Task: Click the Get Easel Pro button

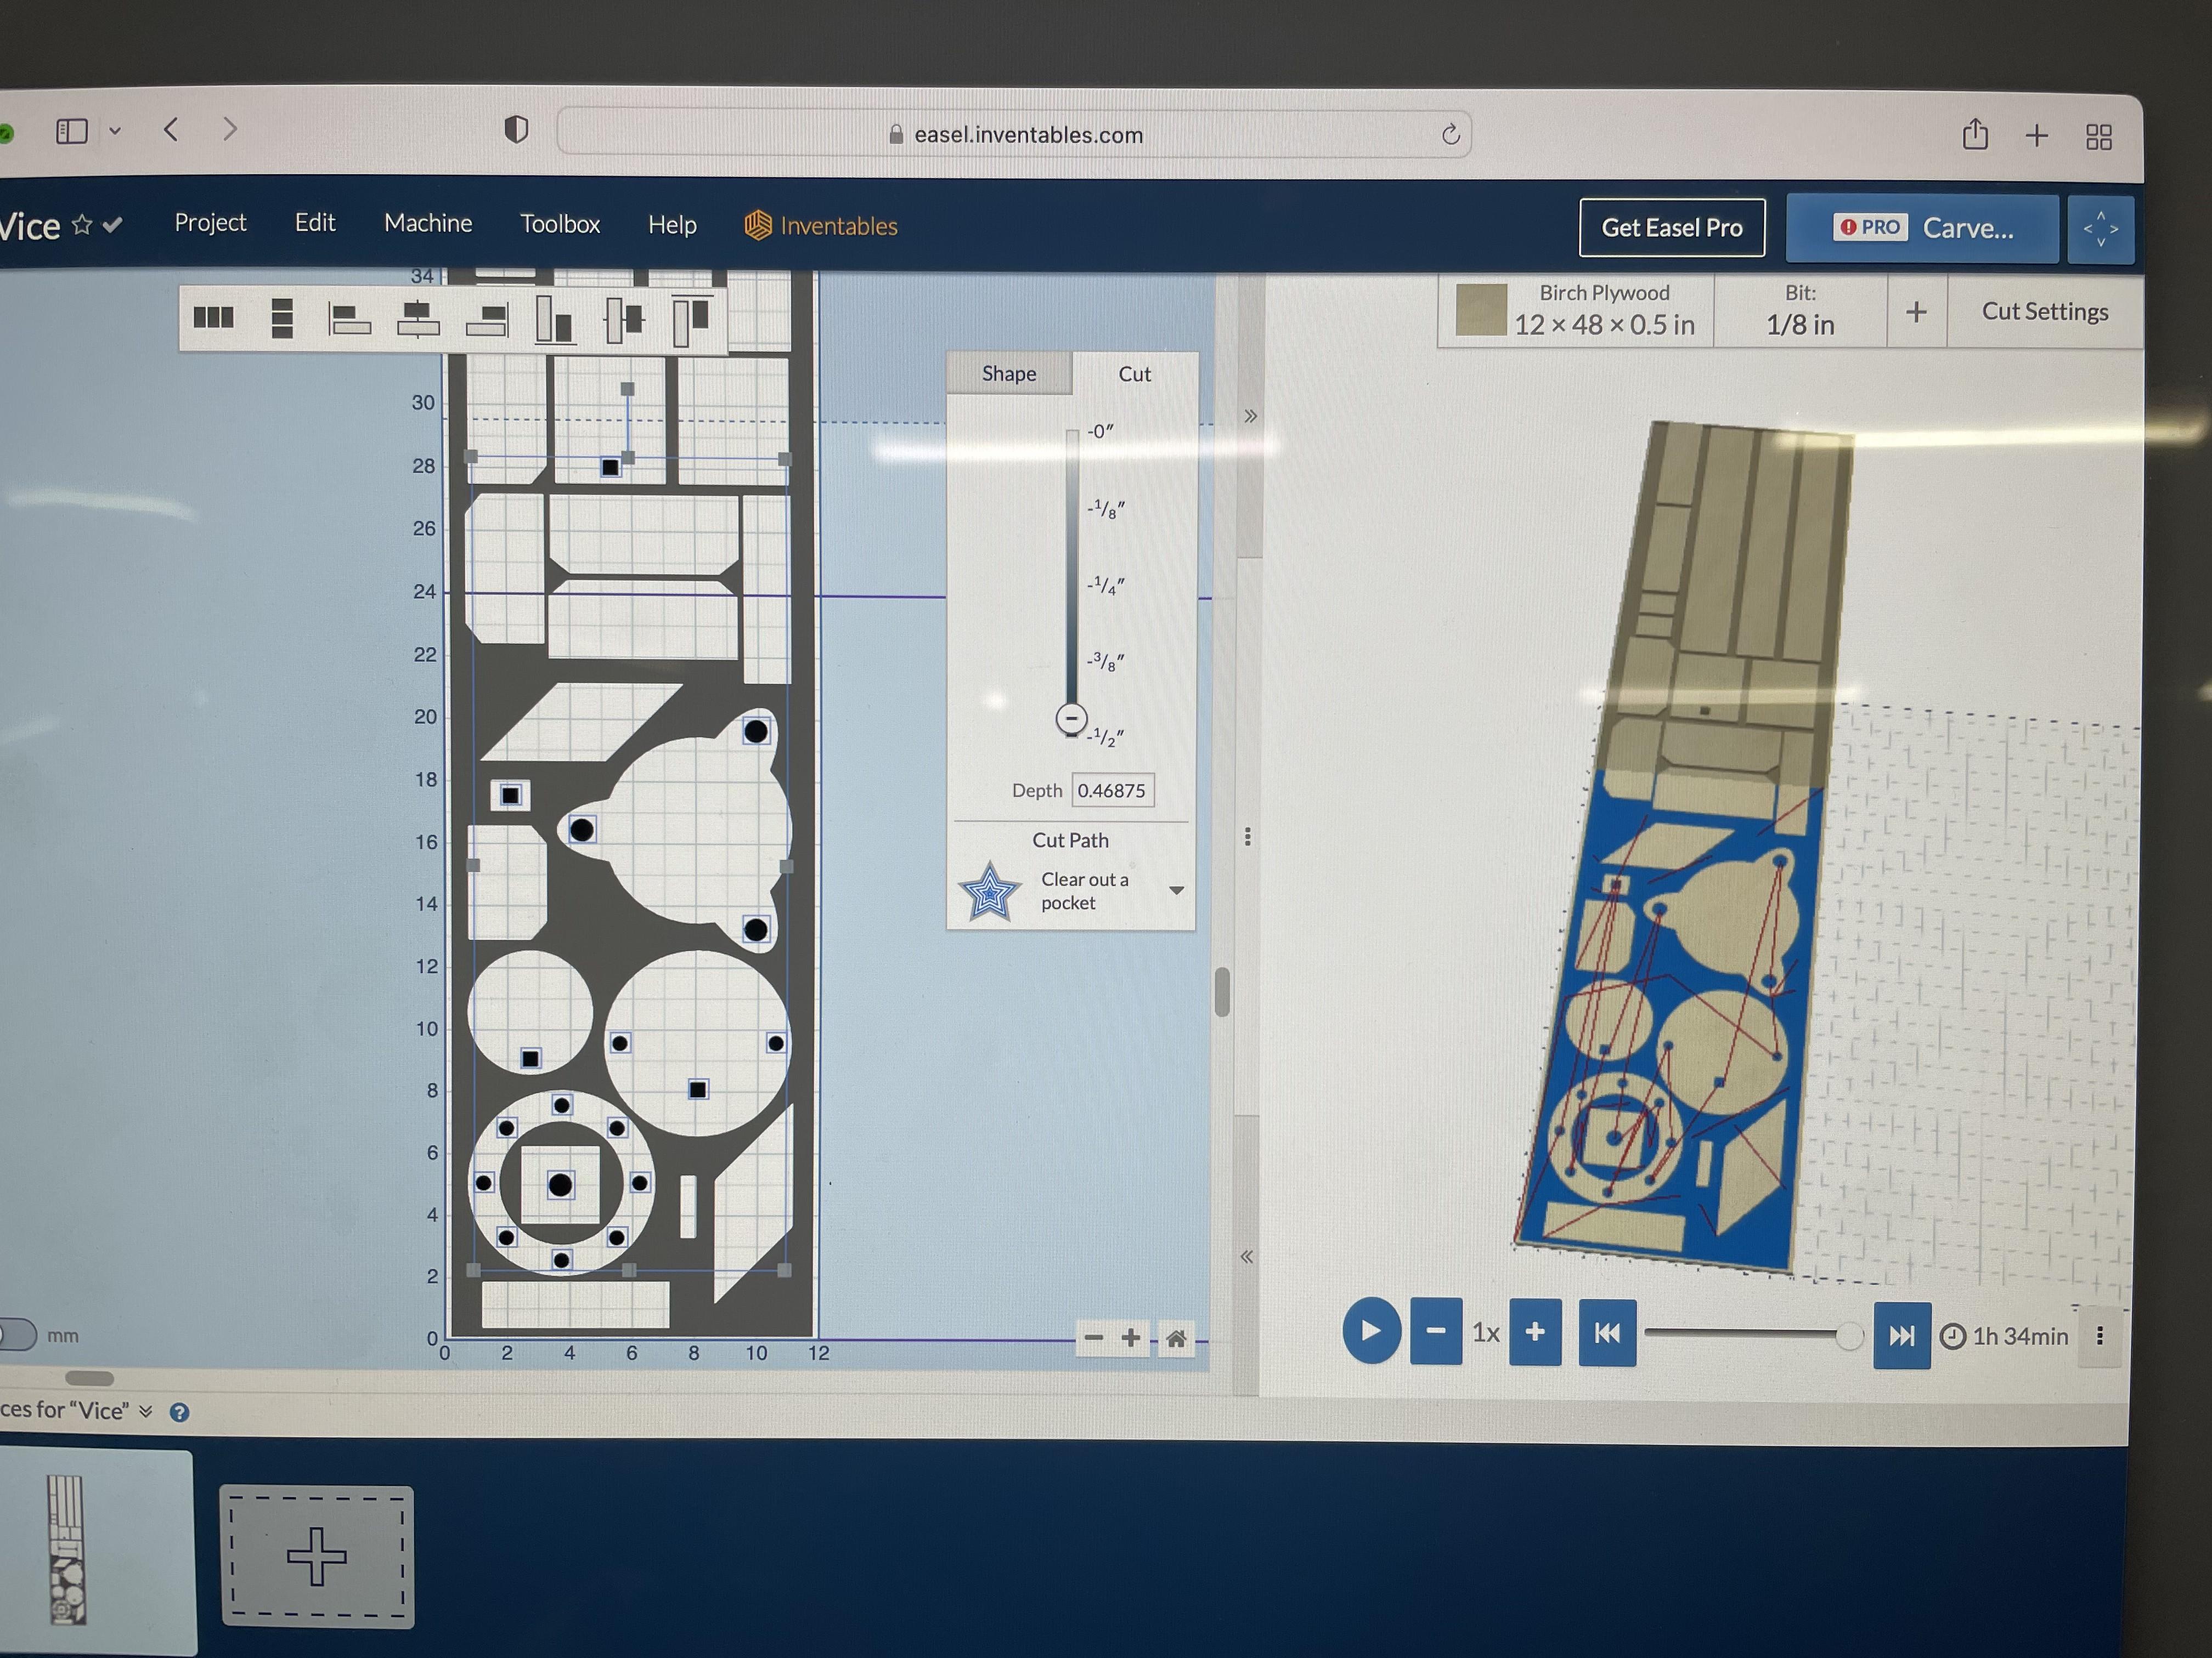Action: click(1671, 228)
